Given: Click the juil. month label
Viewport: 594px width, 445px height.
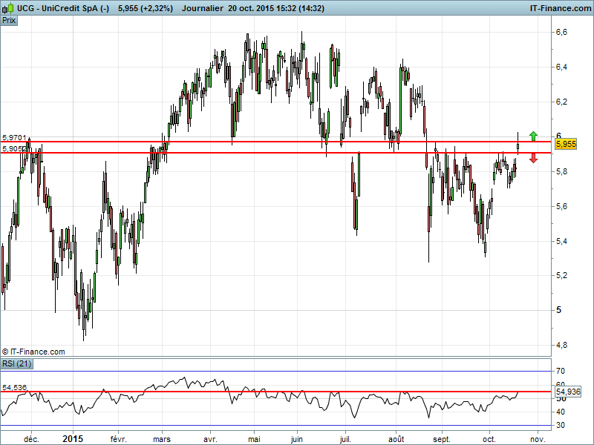Looking at the screenshot, I should [345, 439].
